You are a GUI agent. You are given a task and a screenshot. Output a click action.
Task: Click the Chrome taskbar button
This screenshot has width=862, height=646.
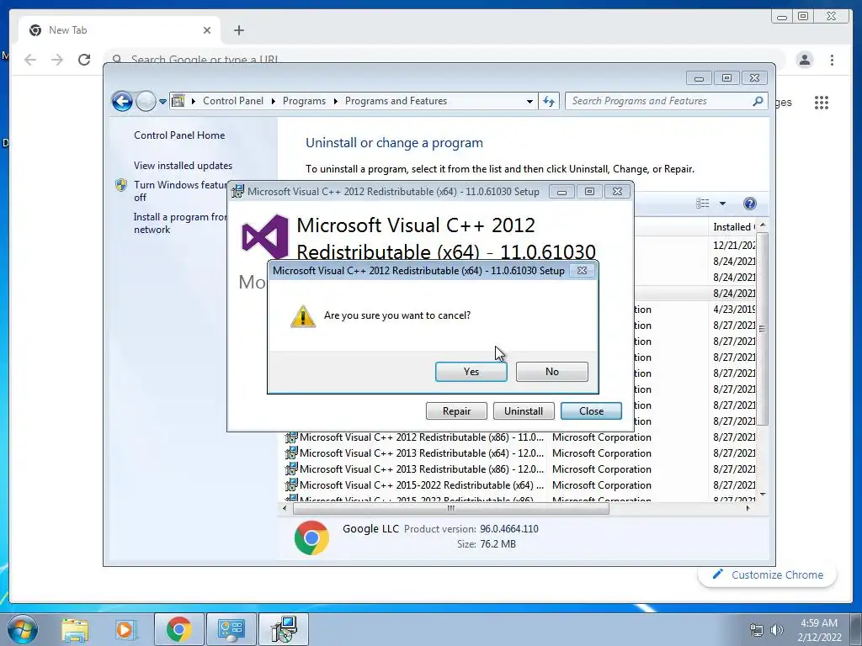178,629
